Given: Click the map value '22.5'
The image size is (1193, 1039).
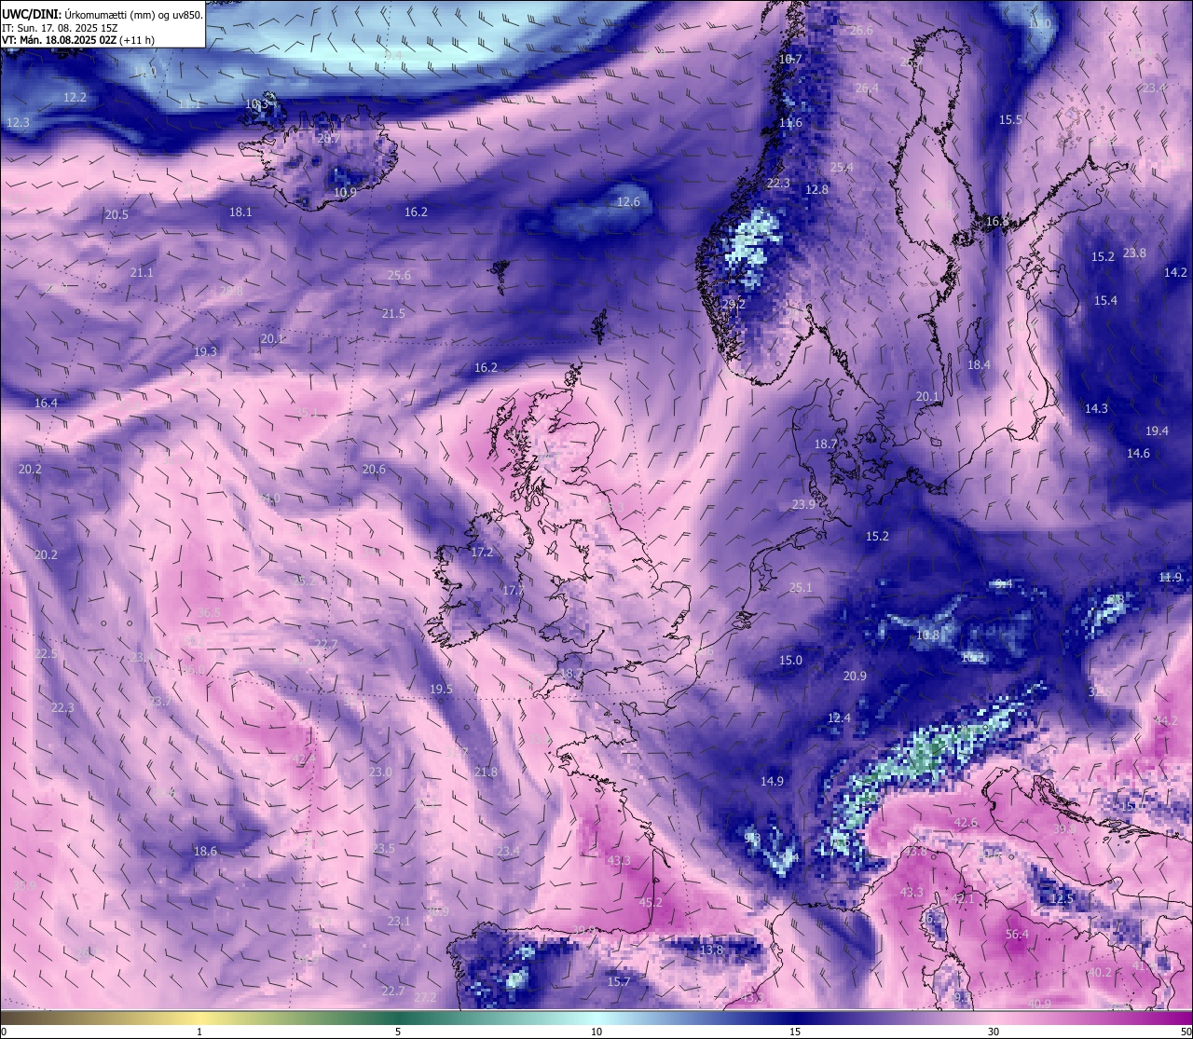Looking at the screenshot, I should (x=46, y=654).
